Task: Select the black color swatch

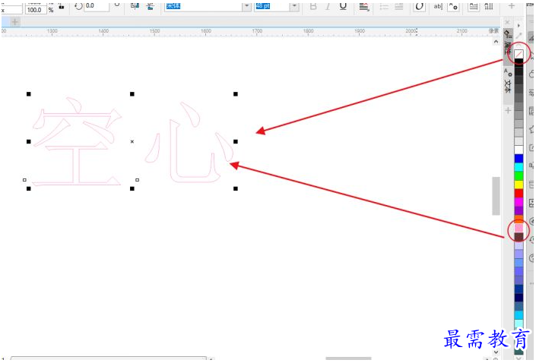Action: coord(519,62)
